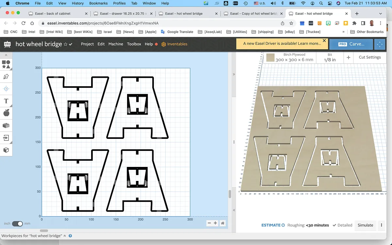This screenshot has height=245, width=392.
Task: Click the home reset-view icon
Action: [222, 223]
